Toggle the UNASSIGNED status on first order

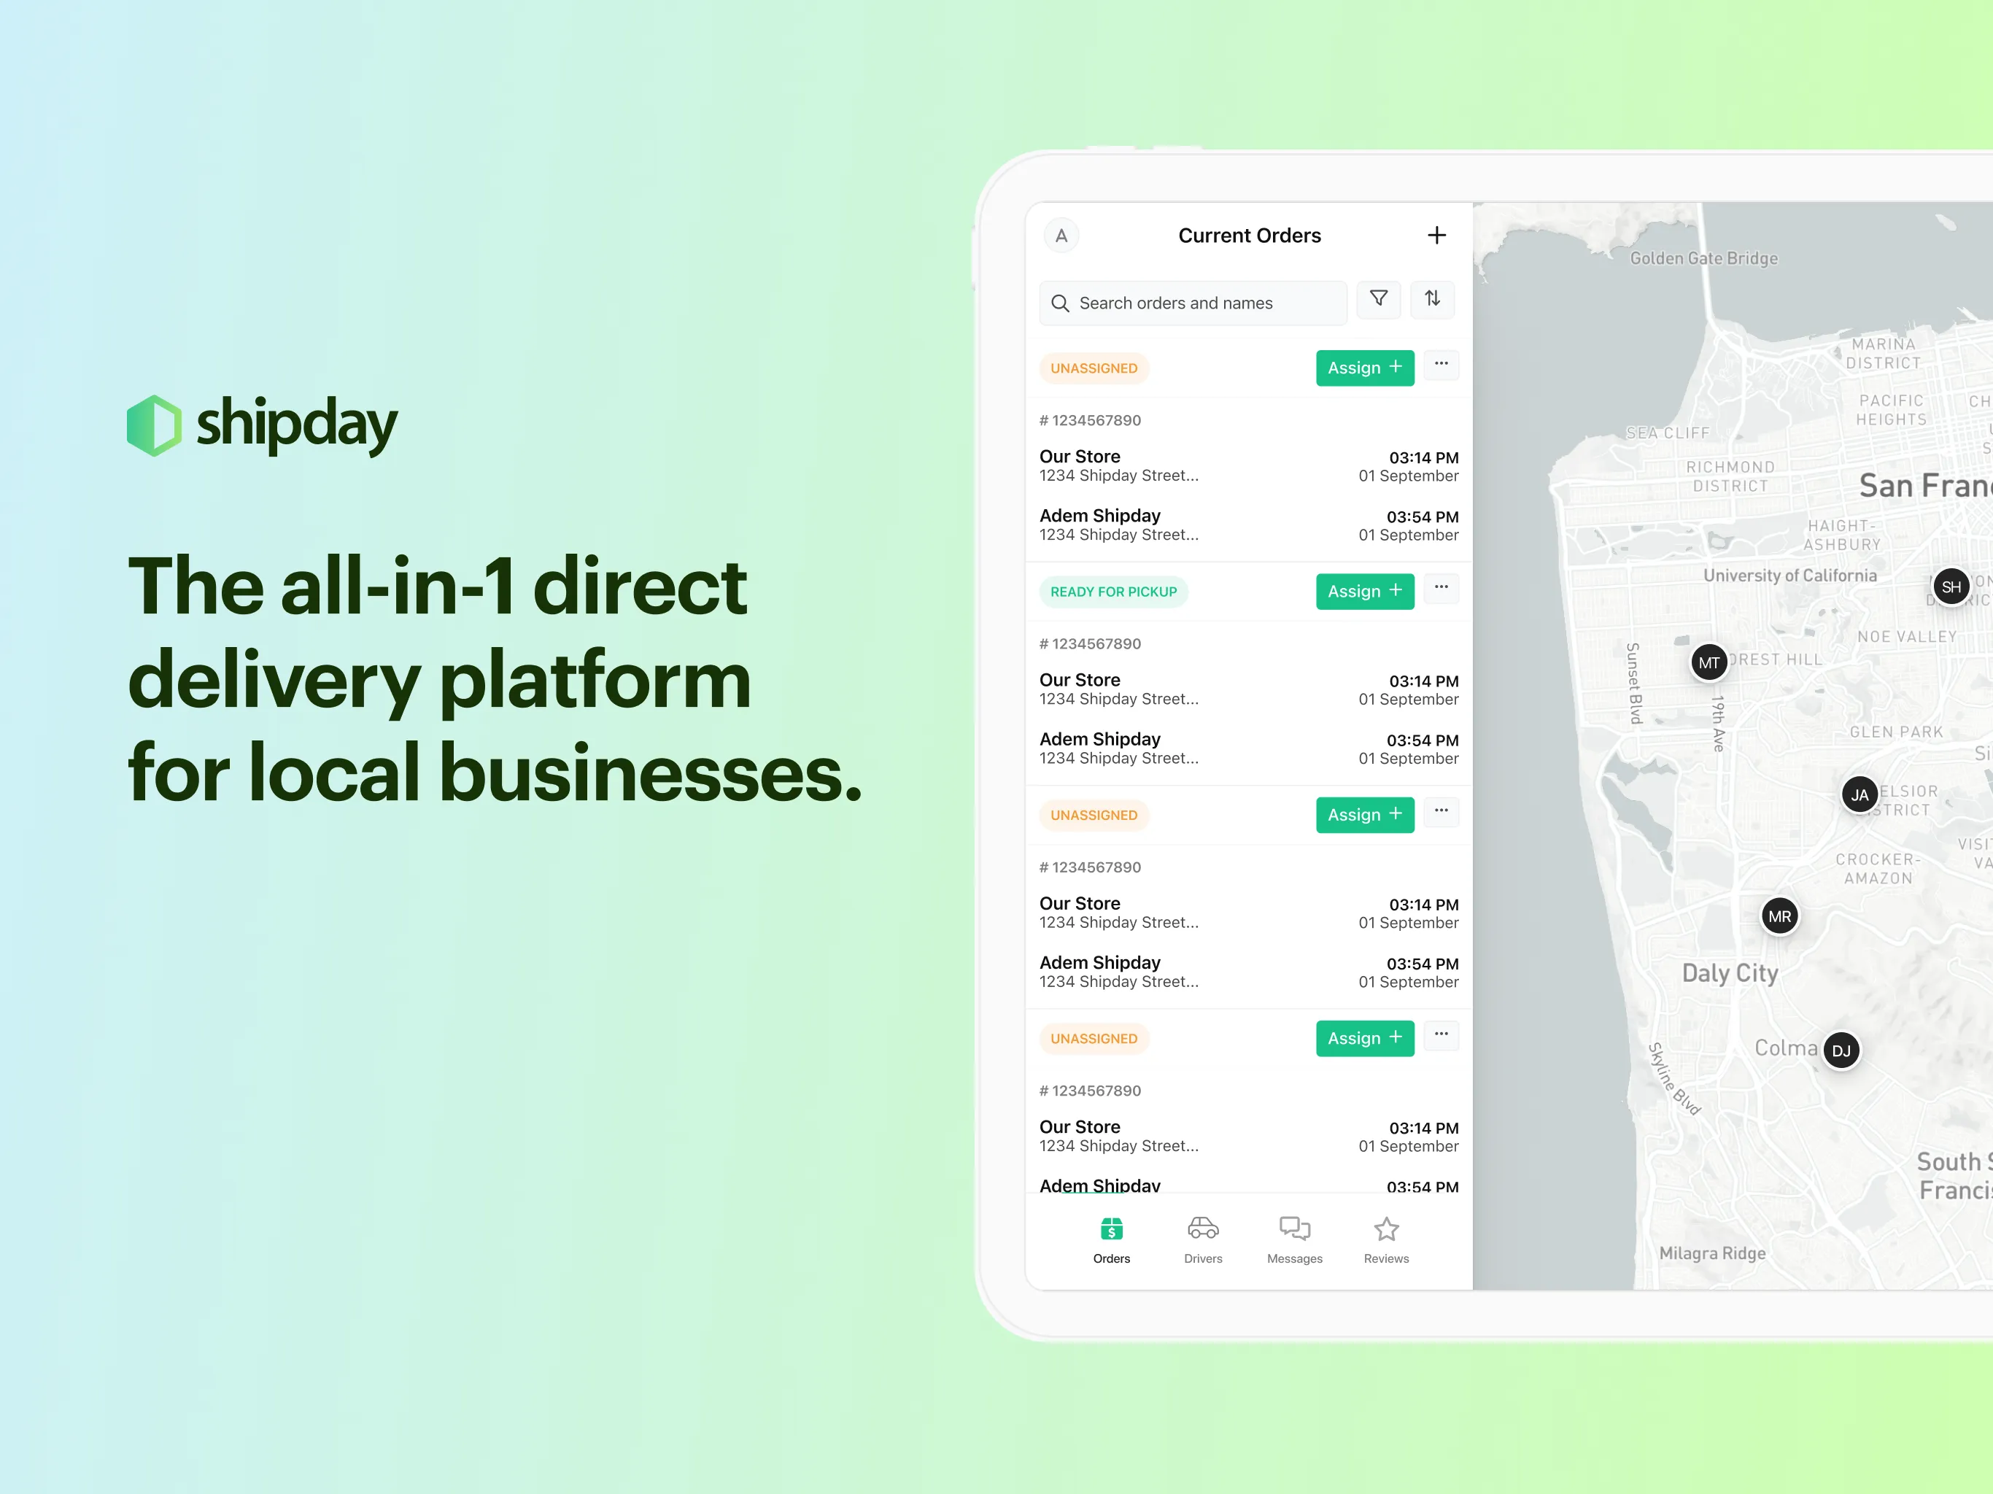click(x=1094, y=367)
